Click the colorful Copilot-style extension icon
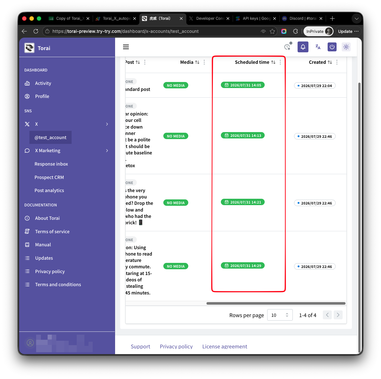The height and width of the screenshot is (379, 381). point(284,31)
